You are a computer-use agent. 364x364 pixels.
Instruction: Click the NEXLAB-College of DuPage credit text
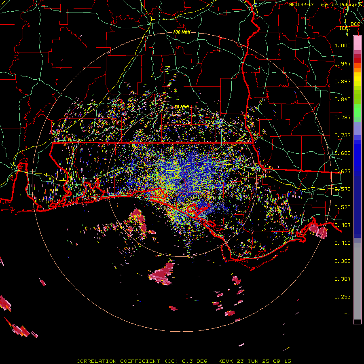(326, 4)
